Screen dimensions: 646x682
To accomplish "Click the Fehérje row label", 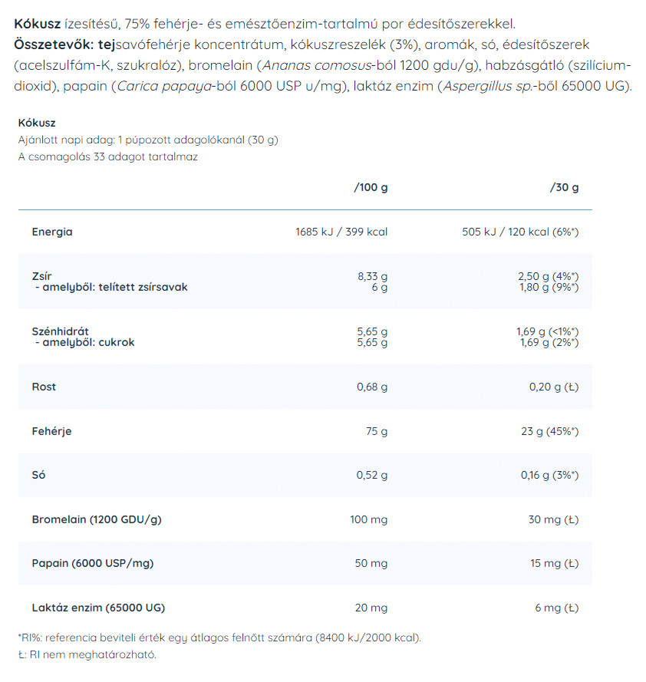I will pos(51,431).
